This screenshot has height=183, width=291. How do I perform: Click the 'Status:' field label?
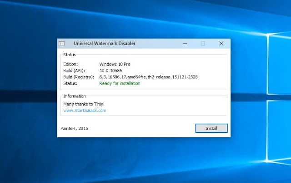[x=70, y=83]
